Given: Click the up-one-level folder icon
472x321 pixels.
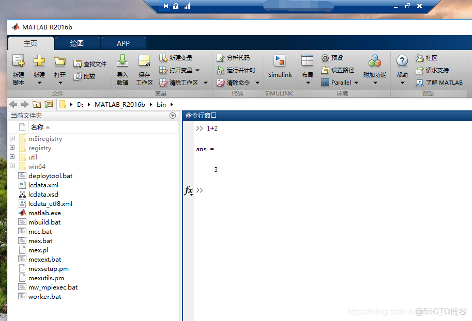Looking at the screenshot, I should (x=37, y=104).
